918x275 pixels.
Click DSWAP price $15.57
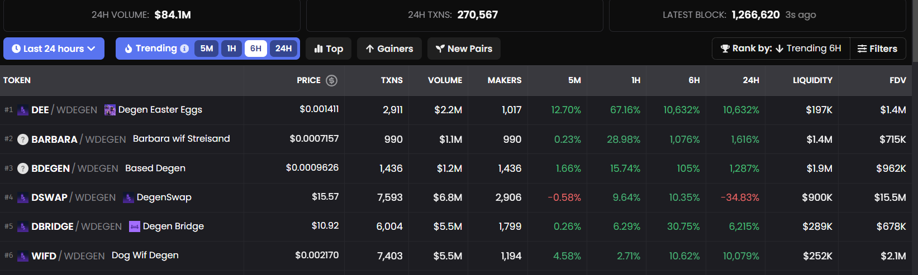click(x=325, y=196)
